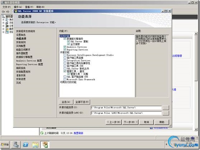
Task: Expand the 配置 tree node
Action: [x=3, y=29]
